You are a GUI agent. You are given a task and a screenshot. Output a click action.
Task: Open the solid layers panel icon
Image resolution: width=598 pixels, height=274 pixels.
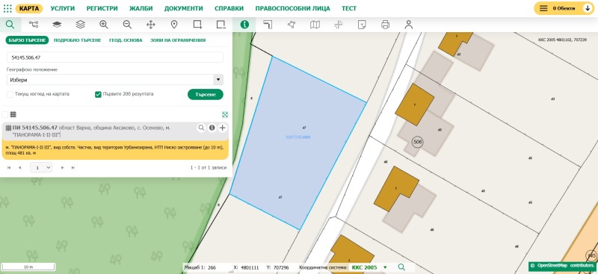coord(57,25)
